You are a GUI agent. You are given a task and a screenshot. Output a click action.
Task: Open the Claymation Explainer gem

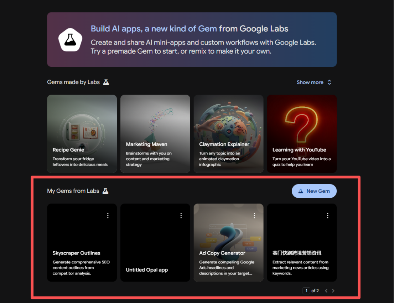[x=228, y=133]
